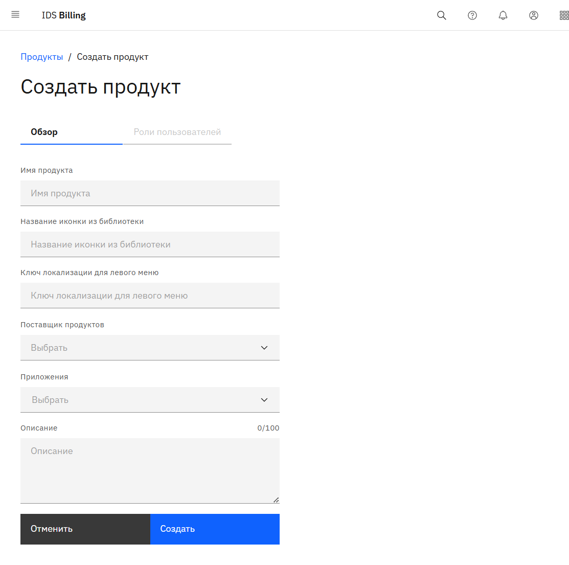Image resolution: width=569 pixels, height=565 pixels.
Task: Click chevron arrow of Поставщик продуктов
Action: click(264, 348)
